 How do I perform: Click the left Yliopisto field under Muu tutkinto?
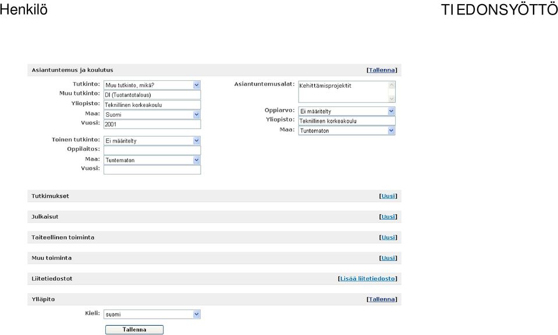click(152, 105)
